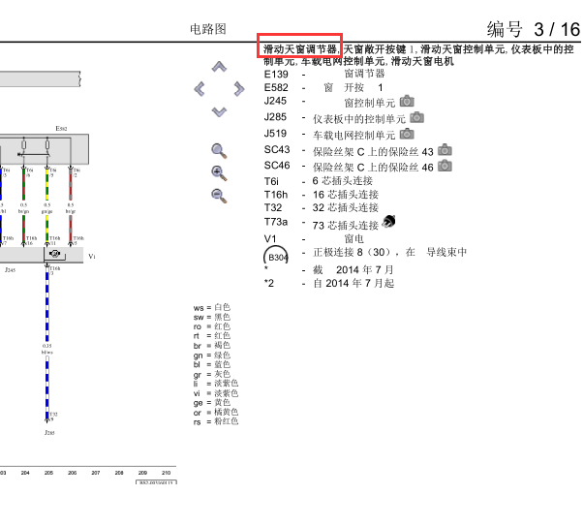
Task: Click the color key 'sw = 黑色'
Action: [212, 317]
